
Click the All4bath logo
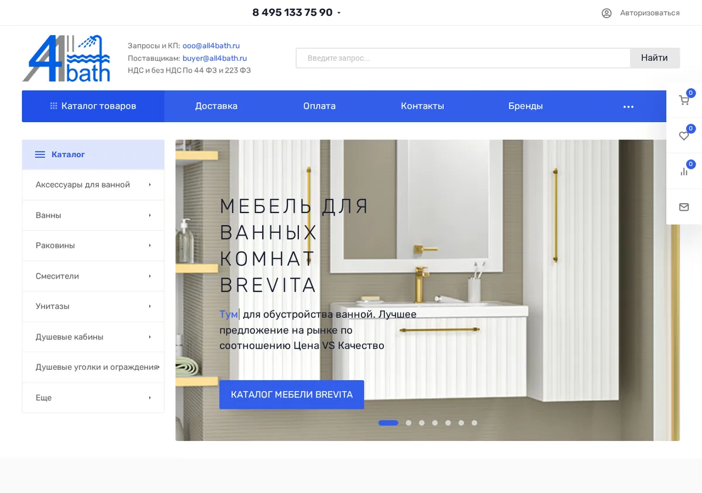pyautogui.click(x=66, y=58)
